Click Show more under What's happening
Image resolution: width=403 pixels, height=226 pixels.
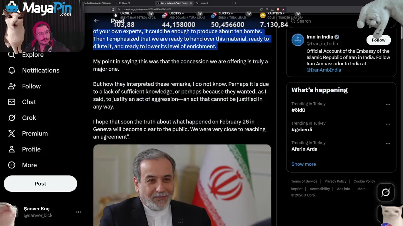click(304, 164)
